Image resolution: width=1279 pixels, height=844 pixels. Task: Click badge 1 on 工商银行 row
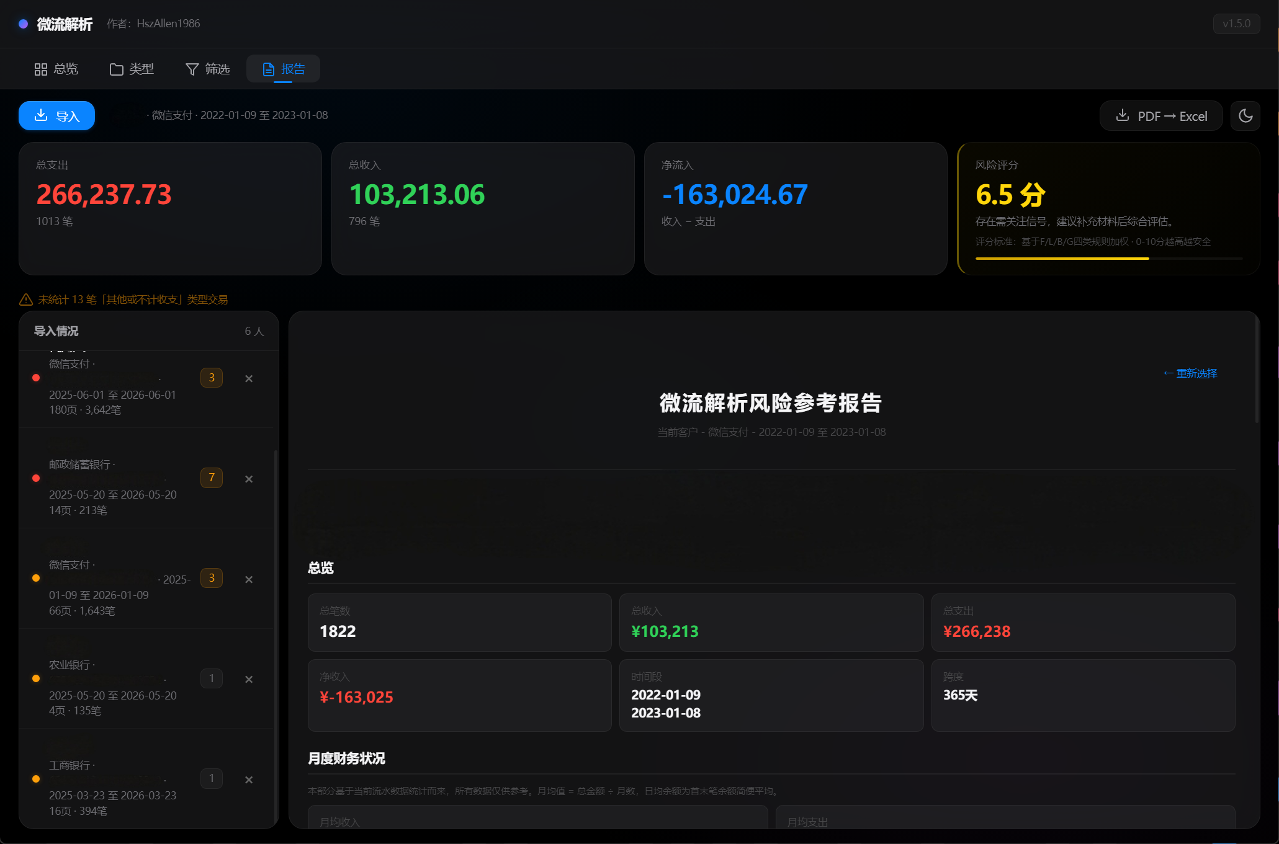point(212,778)
